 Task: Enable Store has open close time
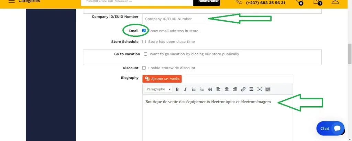pos(144,42)
